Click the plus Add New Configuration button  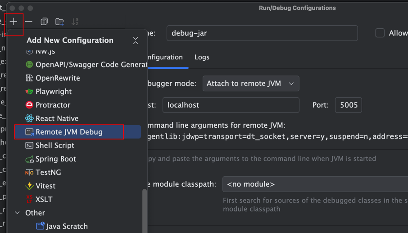tap(13, 22)
